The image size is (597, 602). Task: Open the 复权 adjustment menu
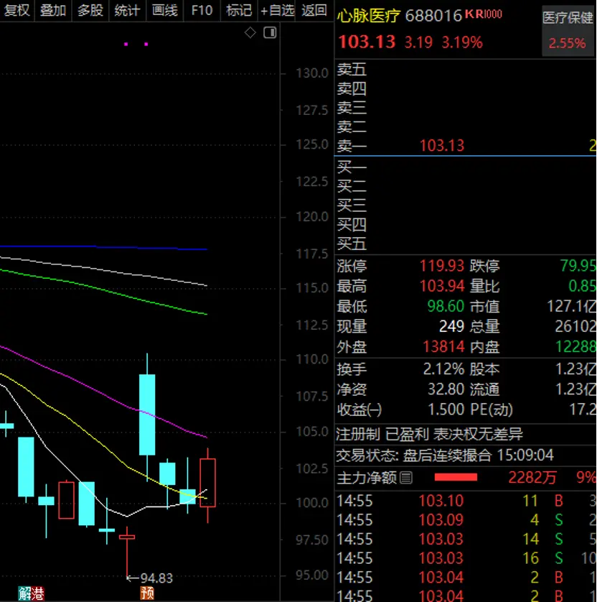(17, 10)
